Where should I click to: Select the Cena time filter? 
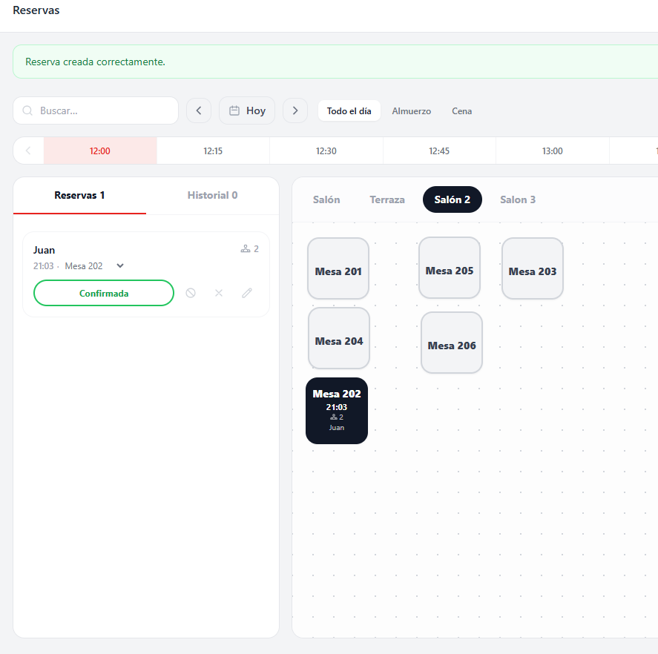click(461, 111)
